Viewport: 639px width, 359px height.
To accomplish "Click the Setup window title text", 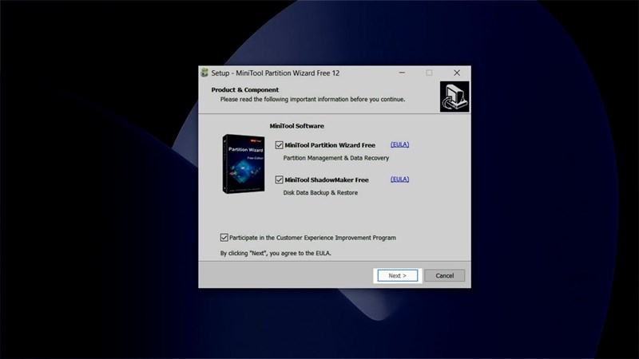I will [x=275, y=73].
